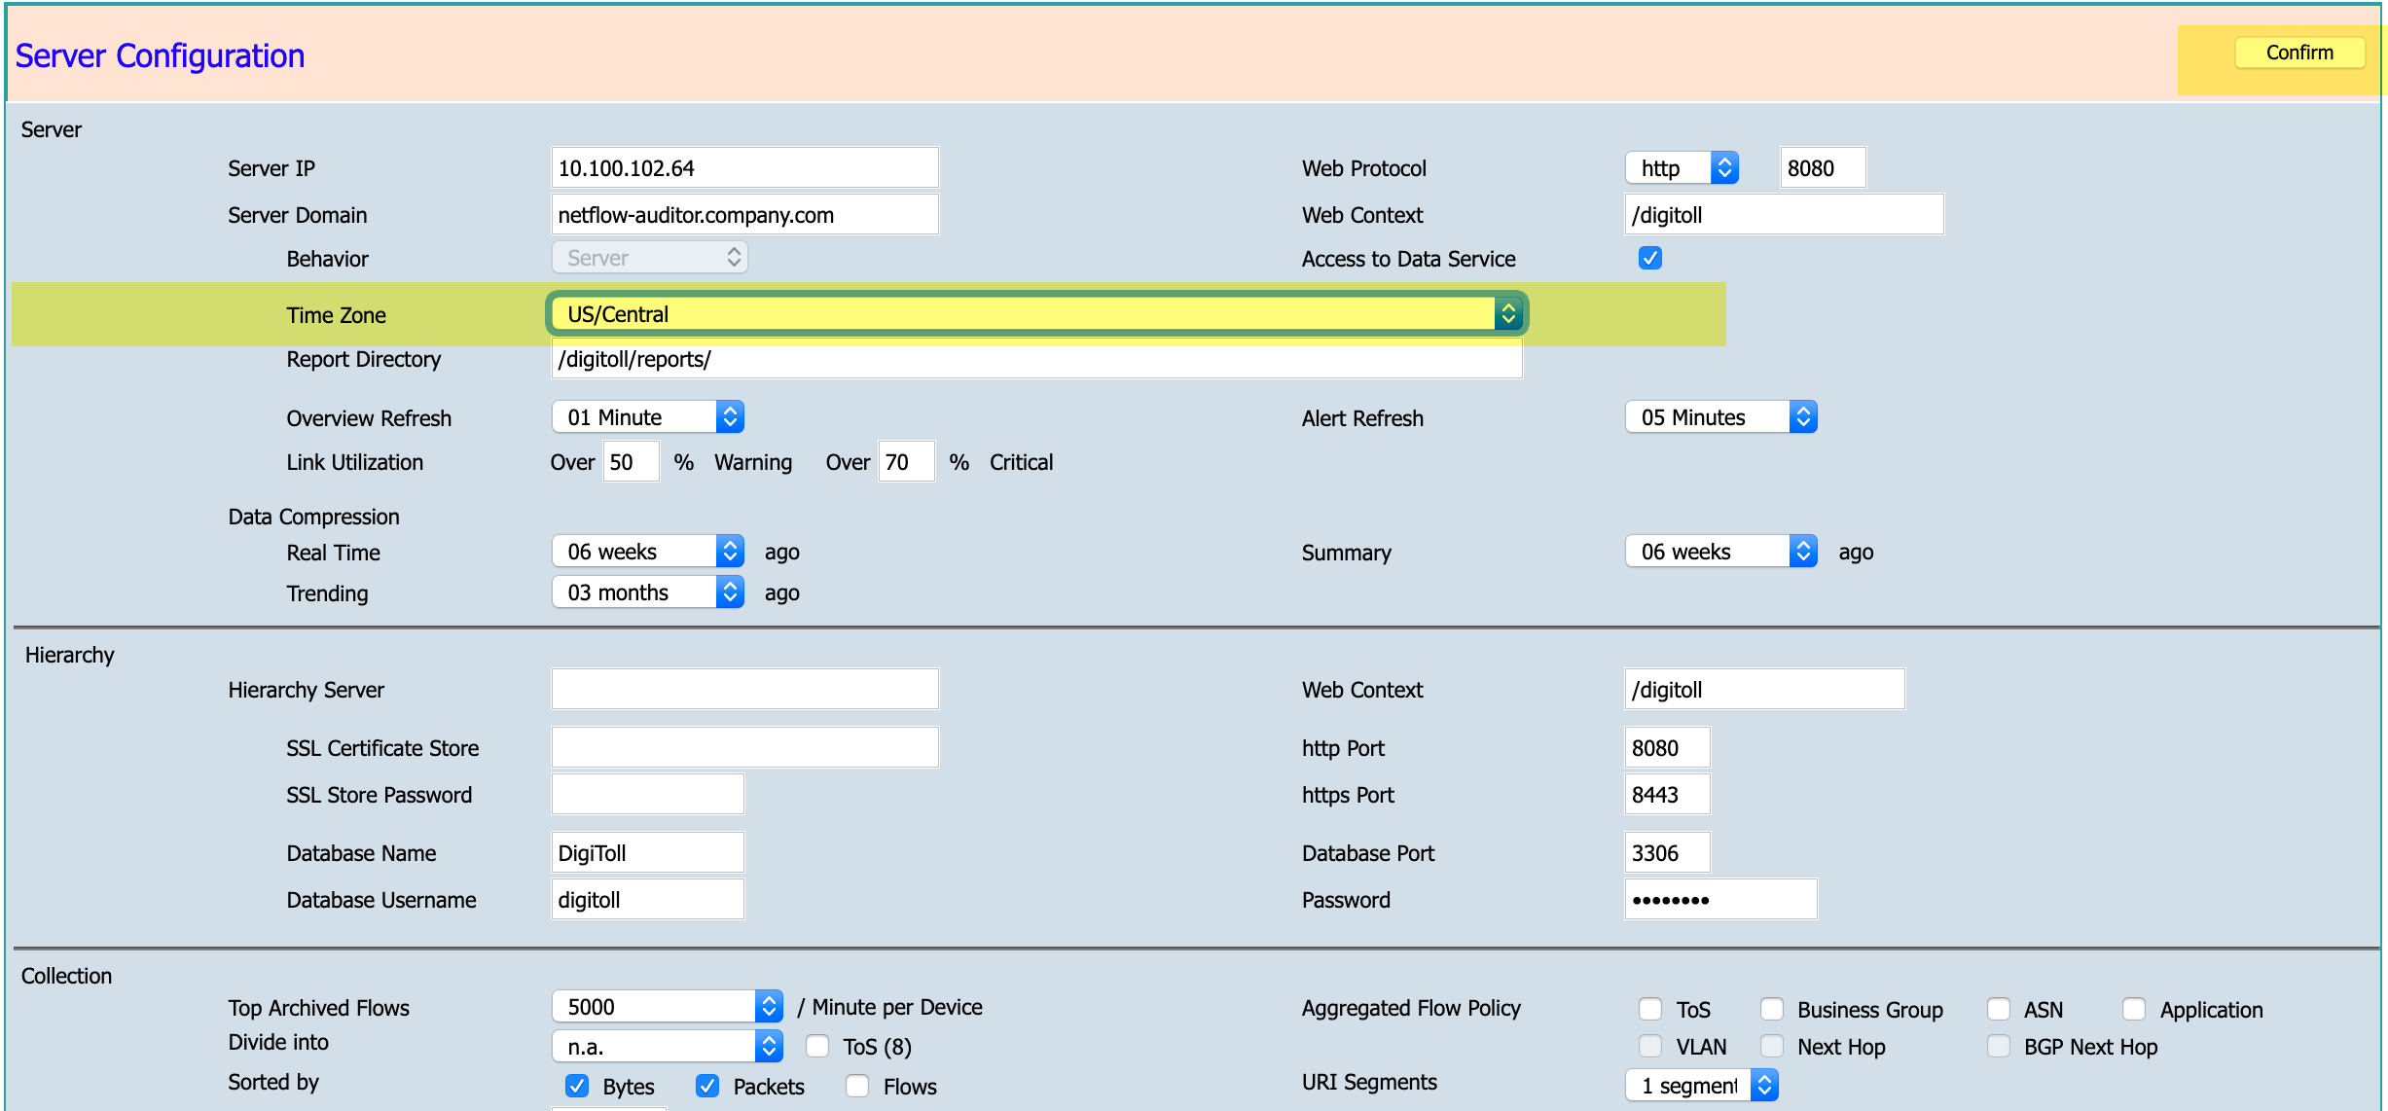2388x1111 pixels.
Task: Enable the Business Group checkbox
Action: [x=1772, y=1009]
